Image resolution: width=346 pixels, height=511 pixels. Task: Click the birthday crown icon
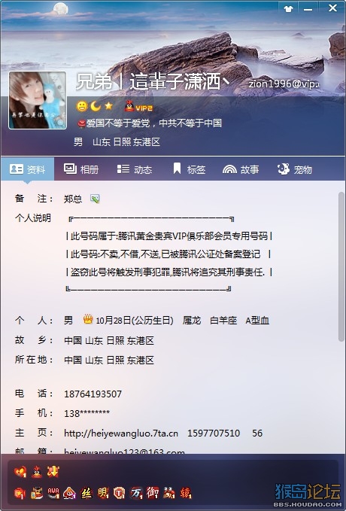pyautogui.click(x=88, y=319)
